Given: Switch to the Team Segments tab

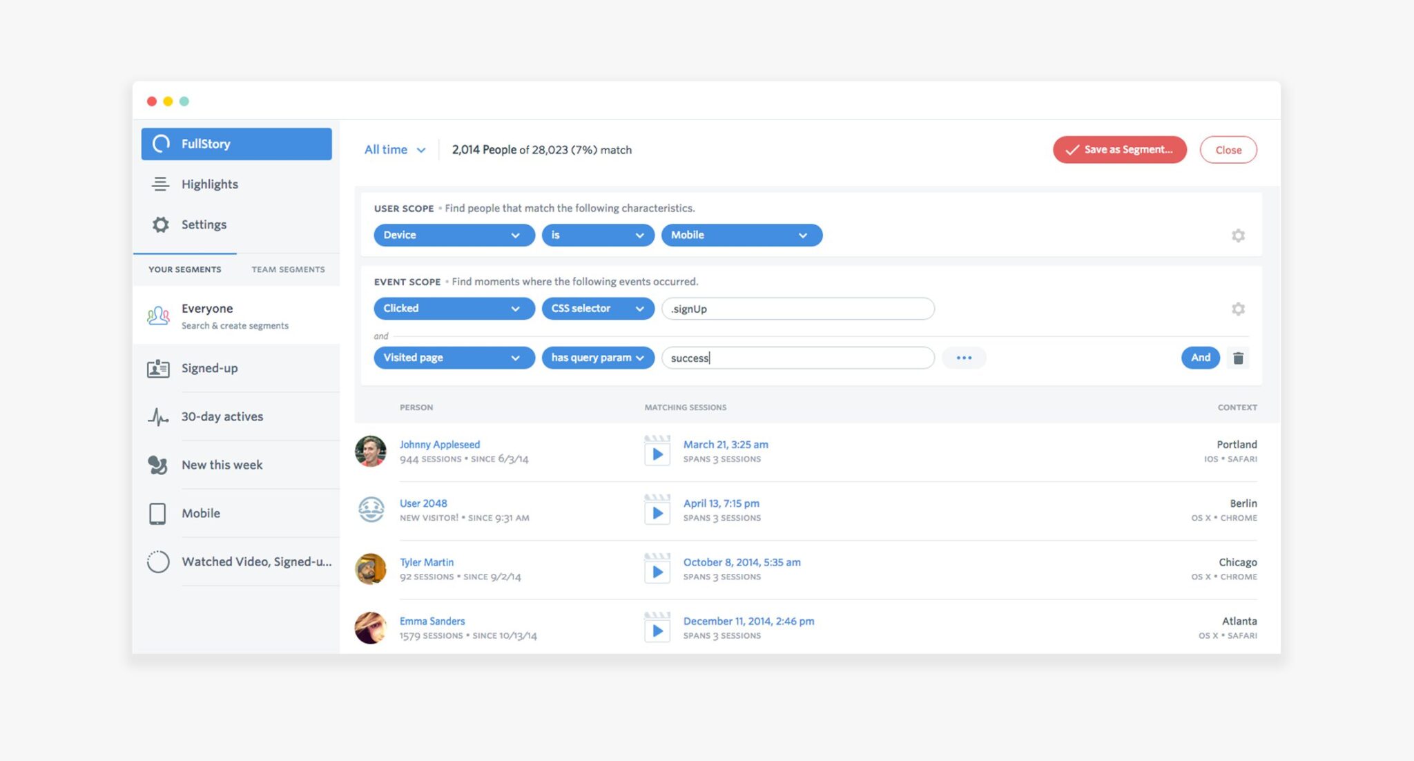Looking at the screenshot, I should pyautogui.click(x=288, y=269).
